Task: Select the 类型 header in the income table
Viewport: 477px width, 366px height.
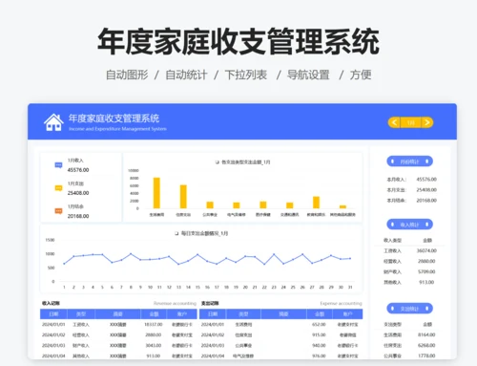Action: (81, 314)
